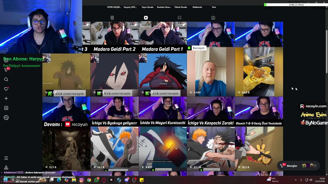This screenshot has height=184, width=328.
Task: Open the saved bookmark tab
Action: click(x=179, y=18)
